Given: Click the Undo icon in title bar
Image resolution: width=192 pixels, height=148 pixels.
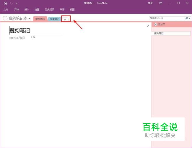Looking at the screenshot, I should (12, 4).
